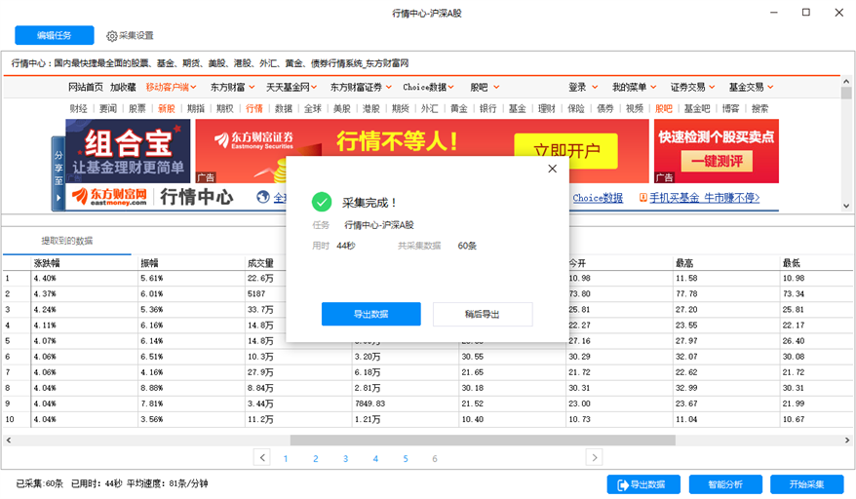The height and width of the screenshot is (499, 856).
Task: Close the 采集完成 dialog
Action: [552, 169]
